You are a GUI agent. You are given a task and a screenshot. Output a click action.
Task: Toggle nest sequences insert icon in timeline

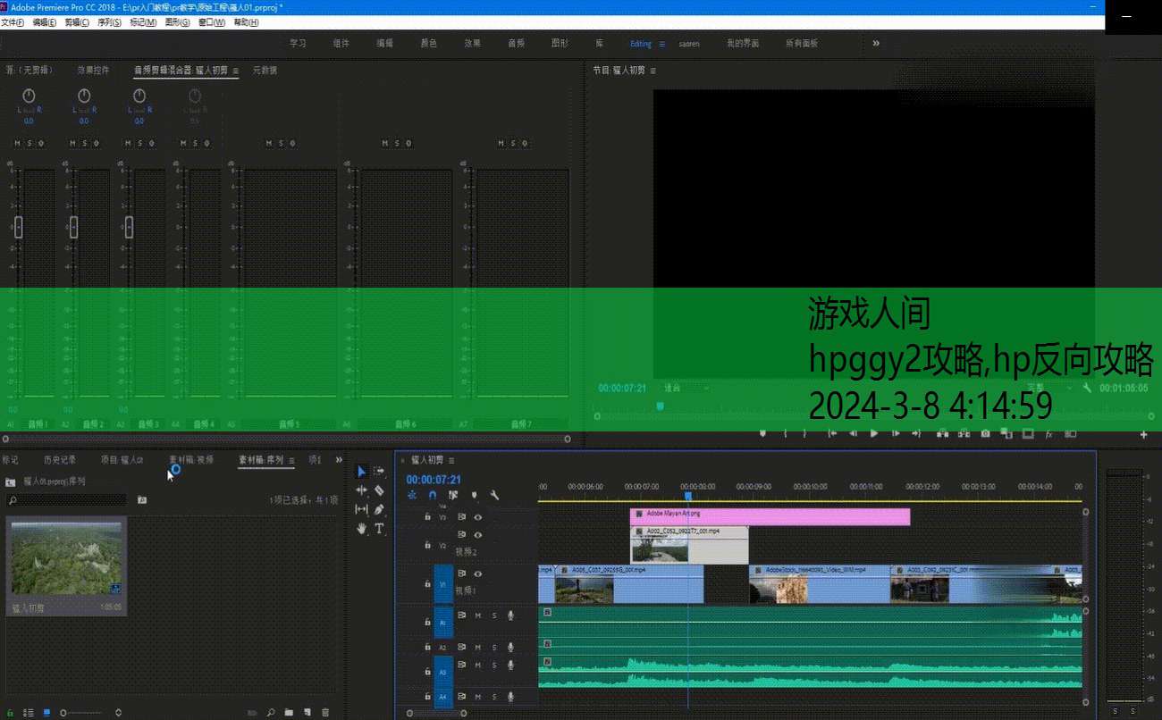click(412, 495)
